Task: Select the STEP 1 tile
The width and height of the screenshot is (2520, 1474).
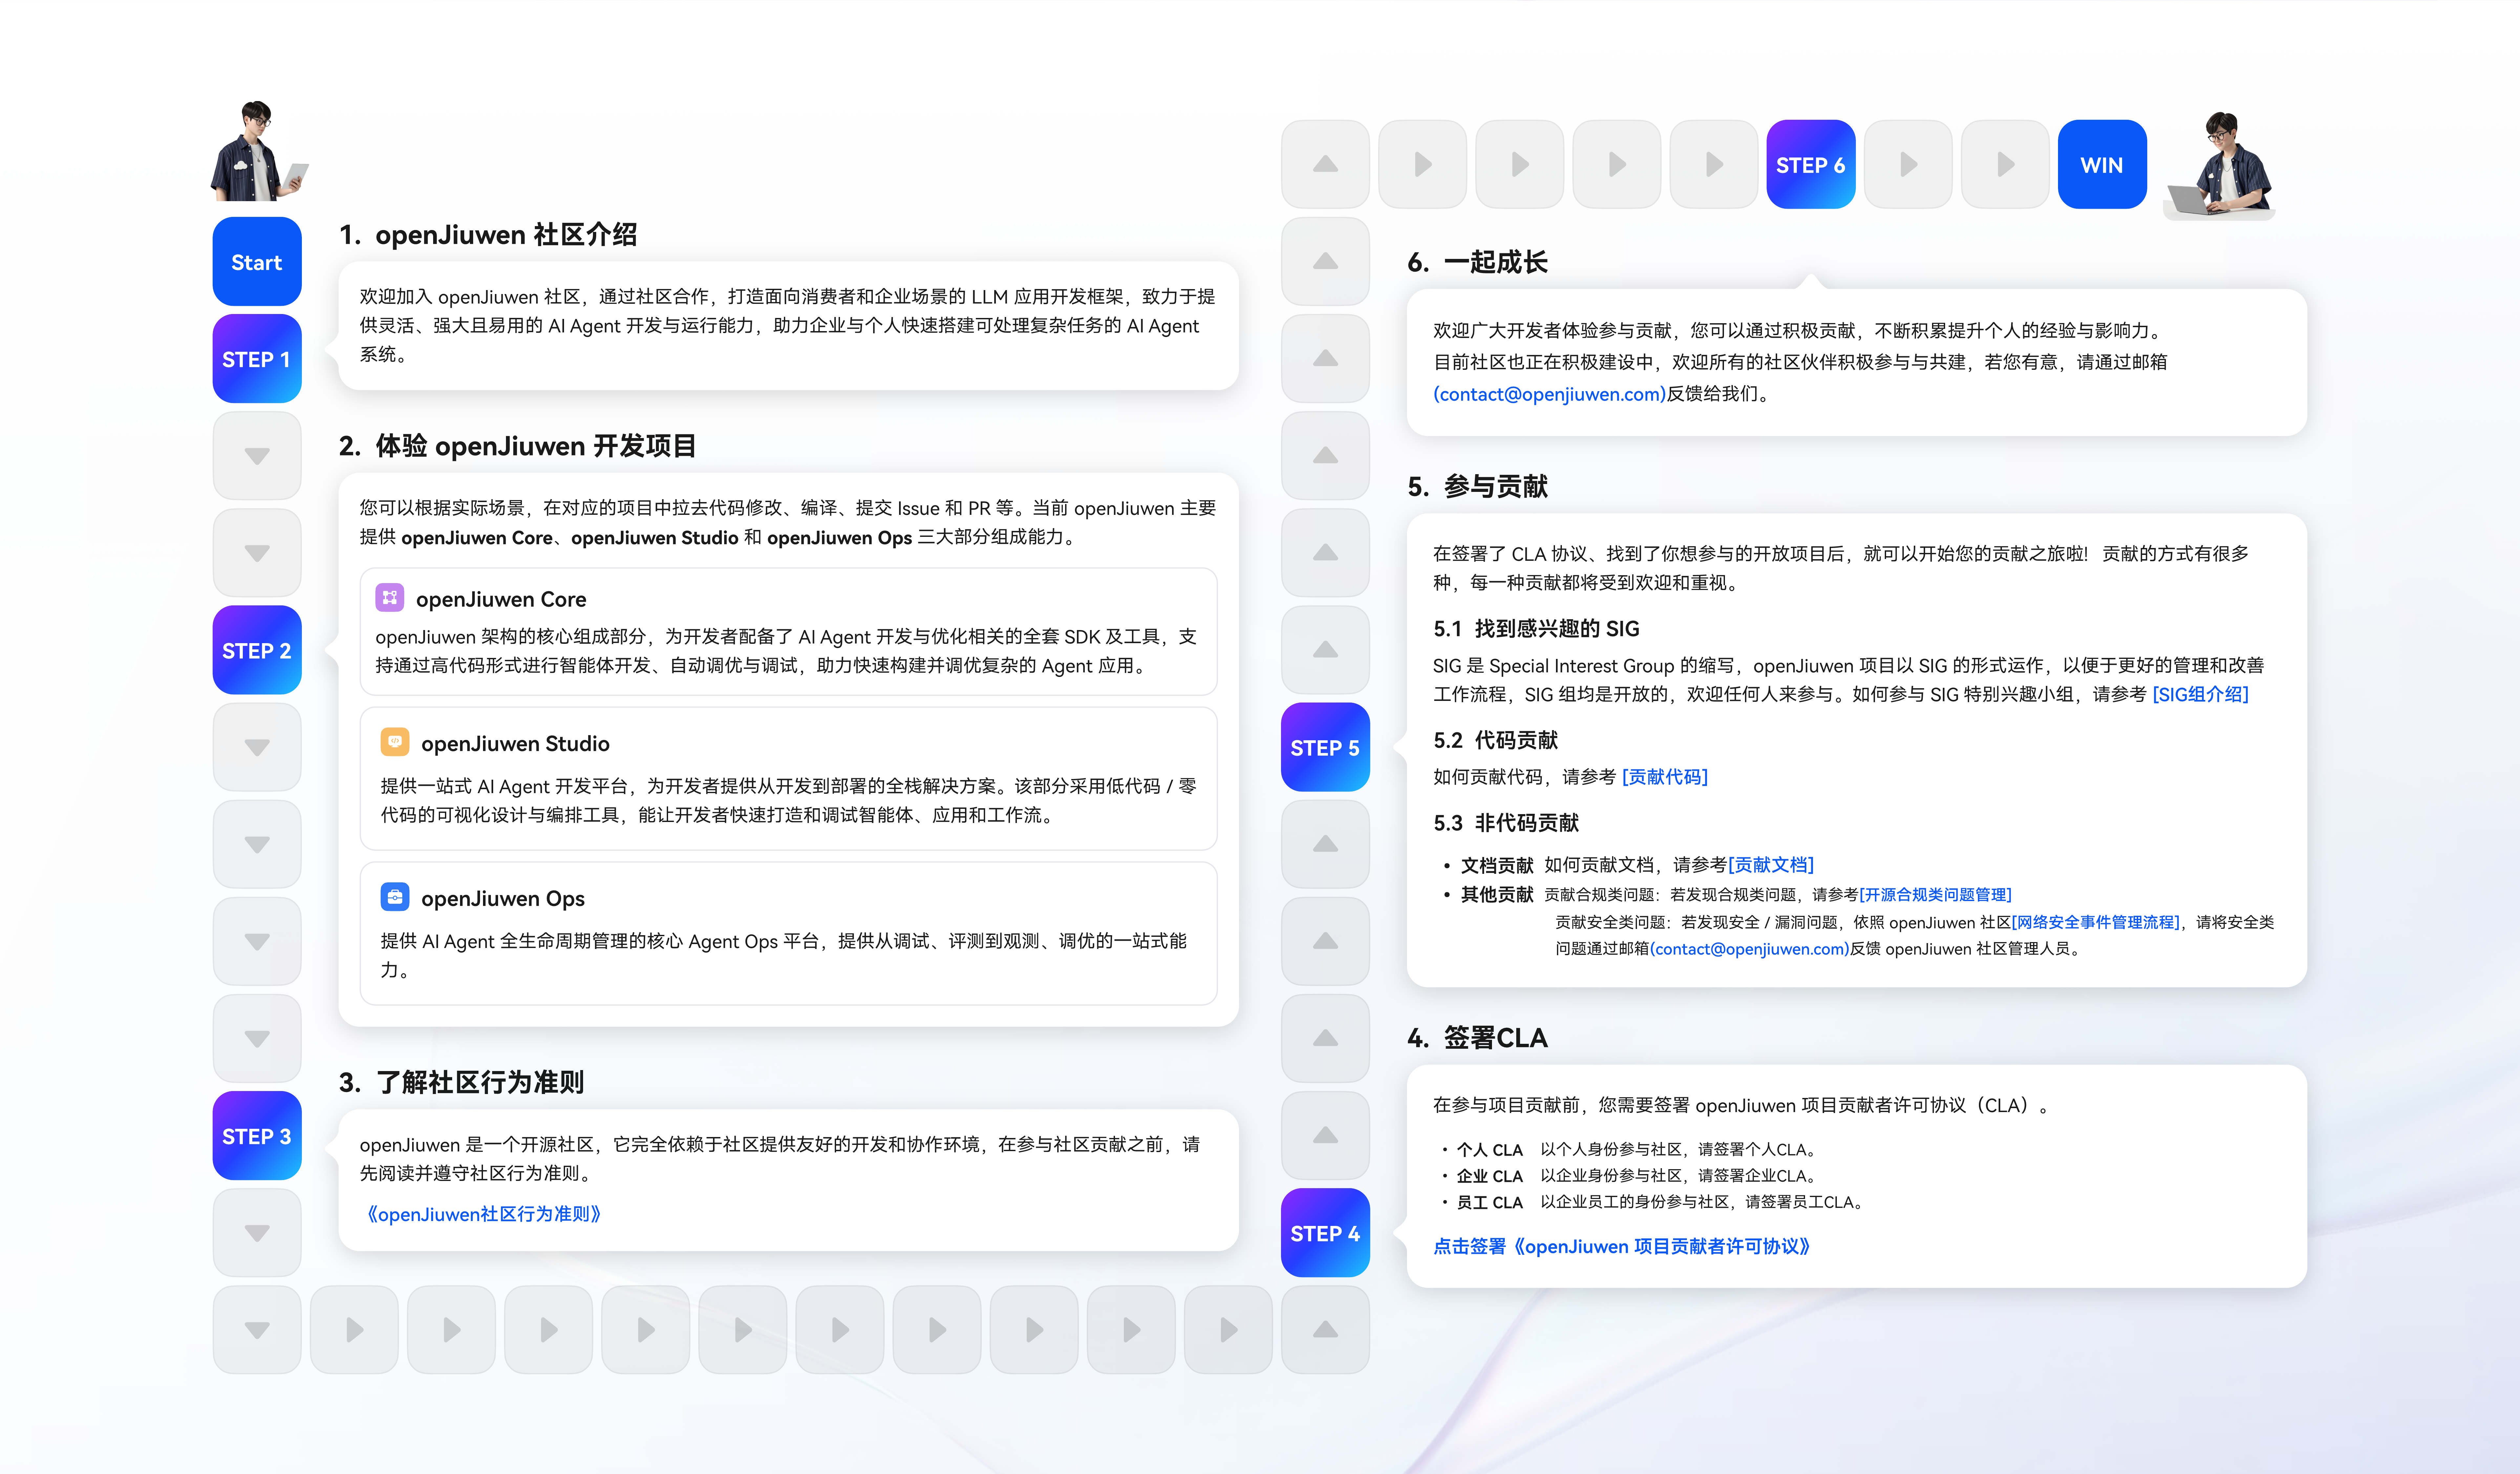Action: [x=257, y=359]
